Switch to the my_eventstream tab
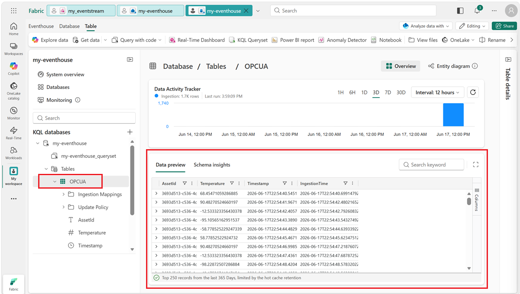 pos(81,11)
